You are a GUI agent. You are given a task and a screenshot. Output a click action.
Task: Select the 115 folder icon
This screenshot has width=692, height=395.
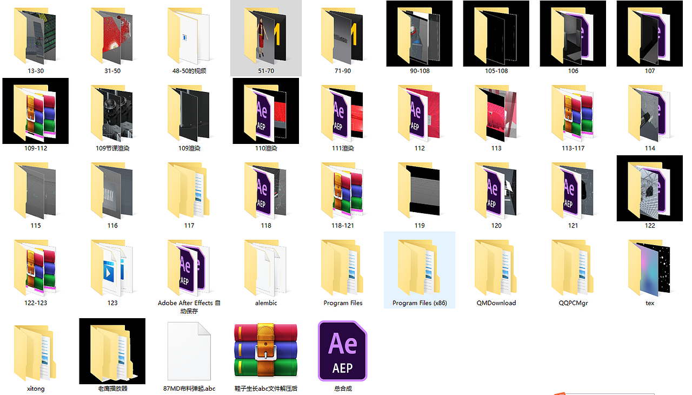(36, 190)
